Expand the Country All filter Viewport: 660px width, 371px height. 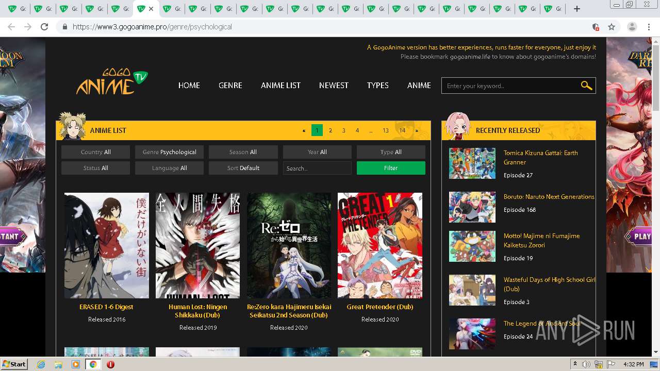coord(95,152)
